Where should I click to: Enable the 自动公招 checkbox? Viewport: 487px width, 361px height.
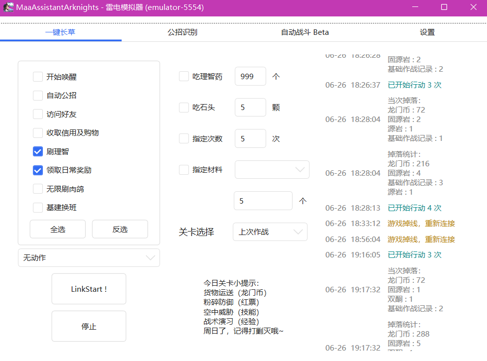pos(38,95)
